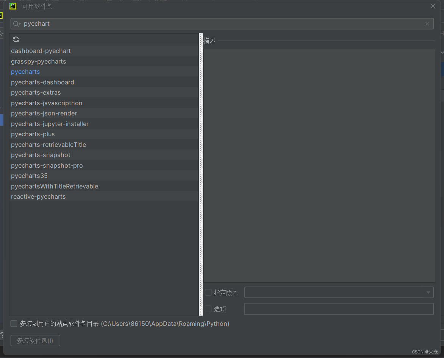Select pyecharts-javascripthon package
Screen dimensions: 444x358
click(104, 103)
